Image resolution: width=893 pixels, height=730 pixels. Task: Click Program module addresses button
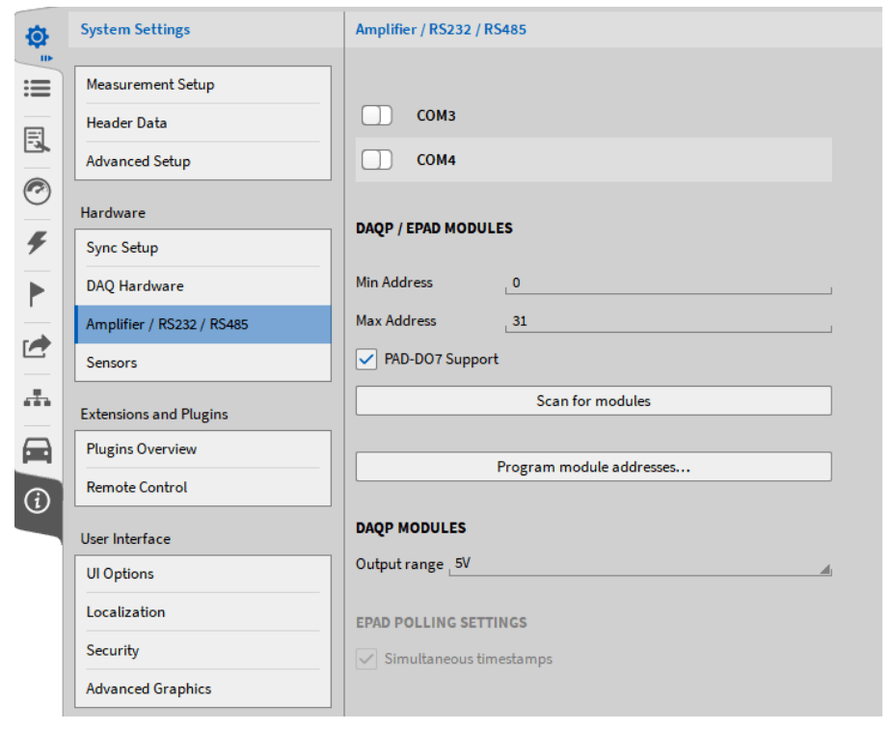[x=593, y=467]
